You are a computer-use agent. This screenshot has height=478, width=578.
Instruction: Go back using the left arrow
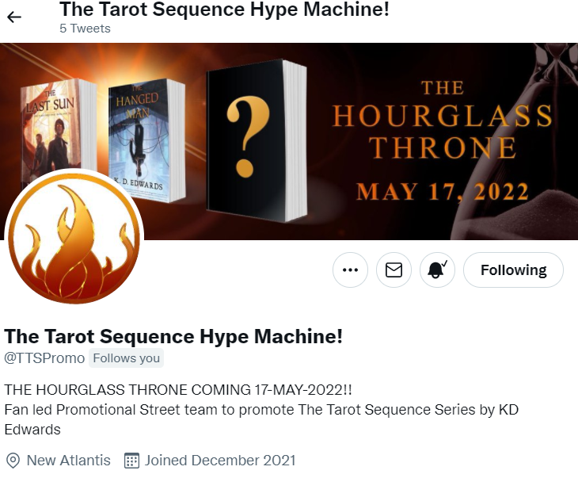click(x=14, y=17)
